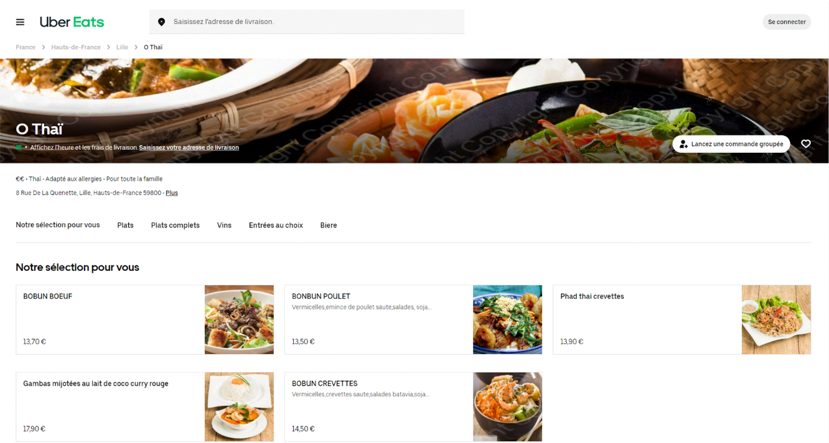This screenshot has height=443, width=829.
Task: Open the Phad thai crevettes item title
Action: 592,296
